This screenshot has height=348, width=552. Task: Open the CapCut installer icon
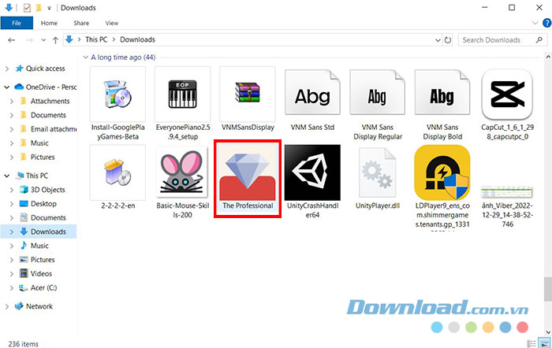point(507,94)
